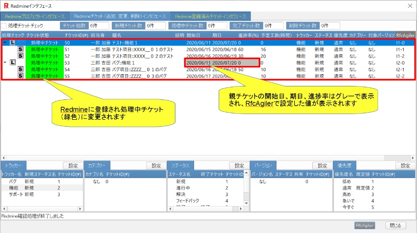Click the S icon of ticket 55
Screen dimensions: 417x233
[x=20, y=75]
